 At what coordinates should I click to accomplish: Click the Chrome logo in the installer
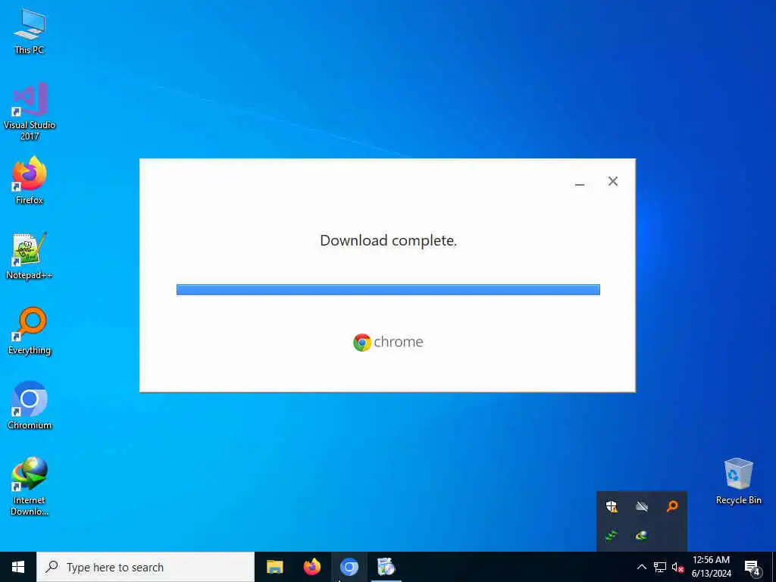coord(388,342)
